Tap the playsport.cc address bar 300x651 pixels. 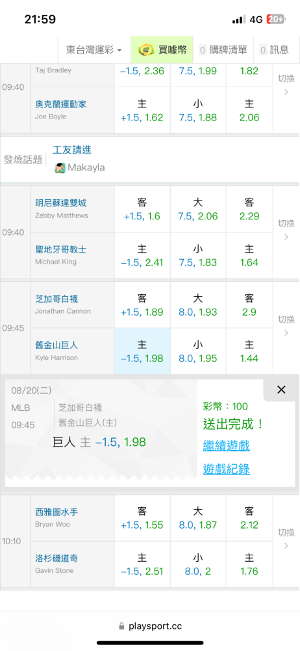click(150, 626)
